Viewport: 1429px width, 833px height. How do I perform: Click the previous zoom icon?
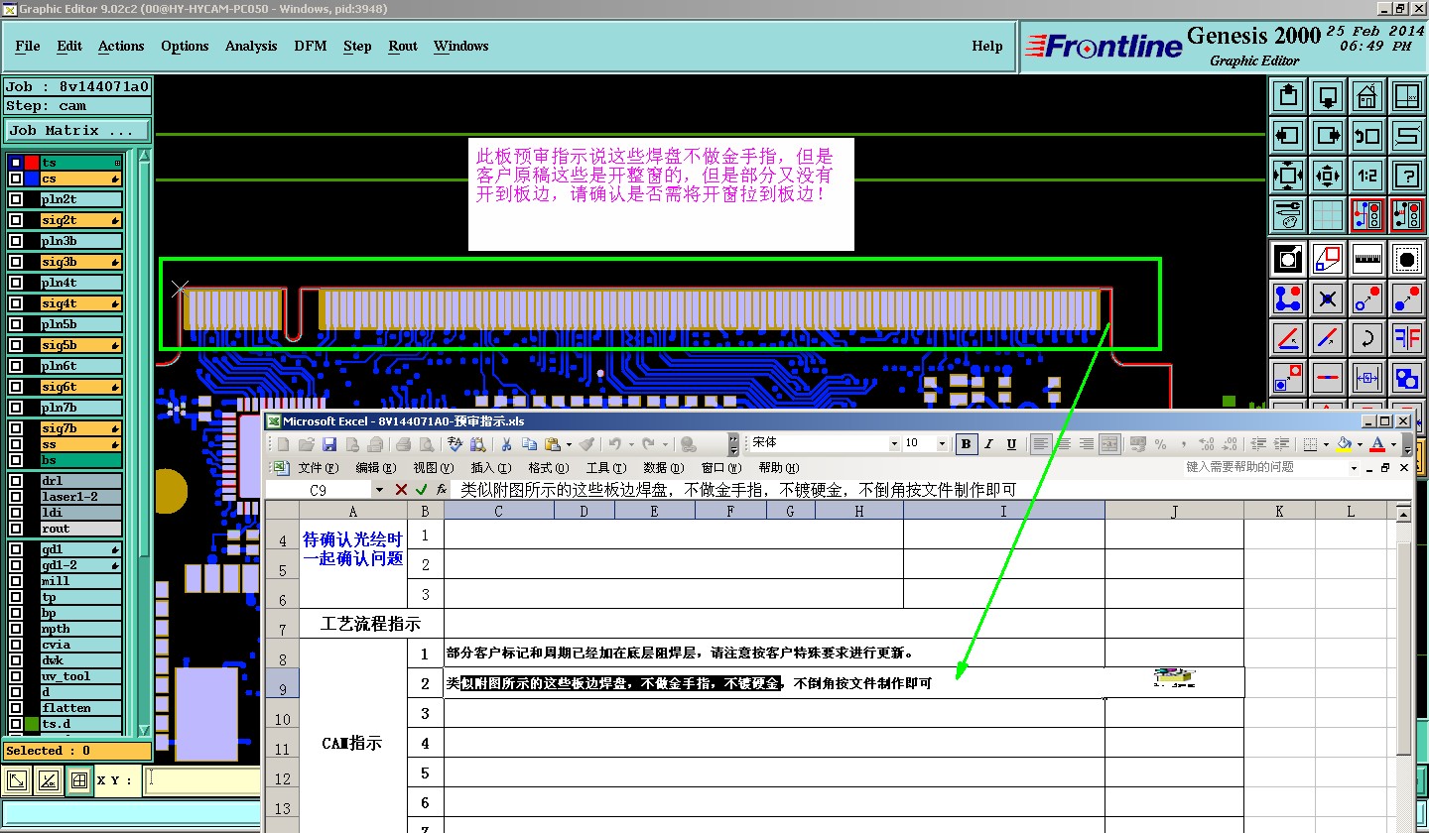coord(1366,136)
